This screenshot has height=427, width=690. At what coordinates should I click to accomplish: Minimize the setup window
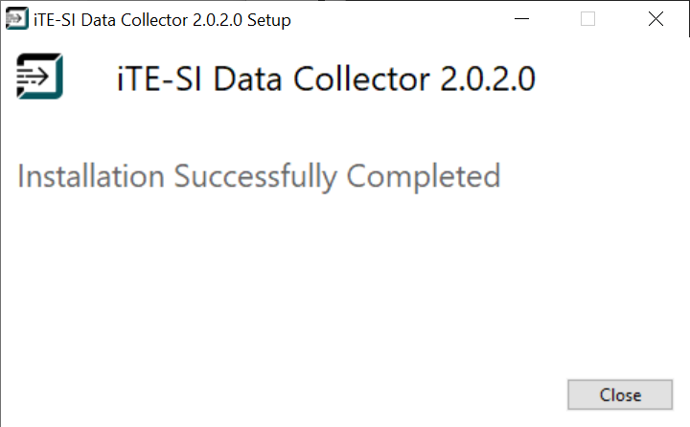click(x=521, y=19)
